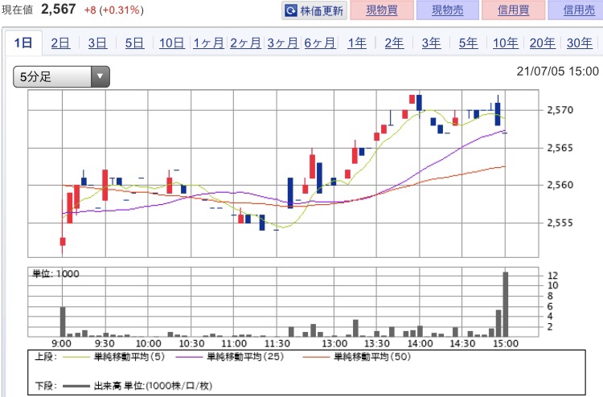The image size is (603, 397).
Task: Switch to the 5年 chart period
Action: click(468, 43)
